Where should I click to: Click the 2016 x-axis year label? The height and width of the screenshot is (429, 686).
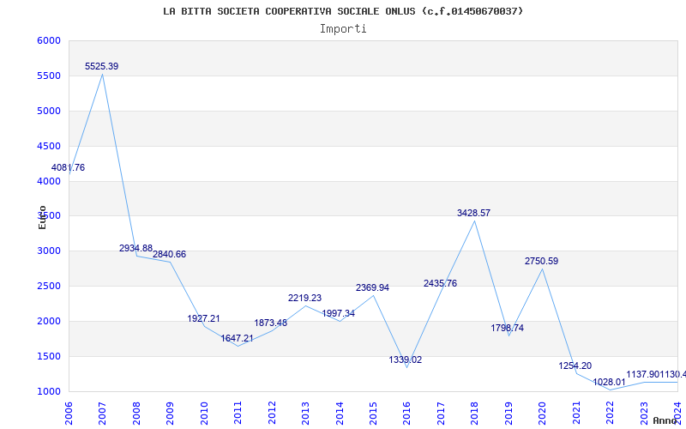click(406, 414)
